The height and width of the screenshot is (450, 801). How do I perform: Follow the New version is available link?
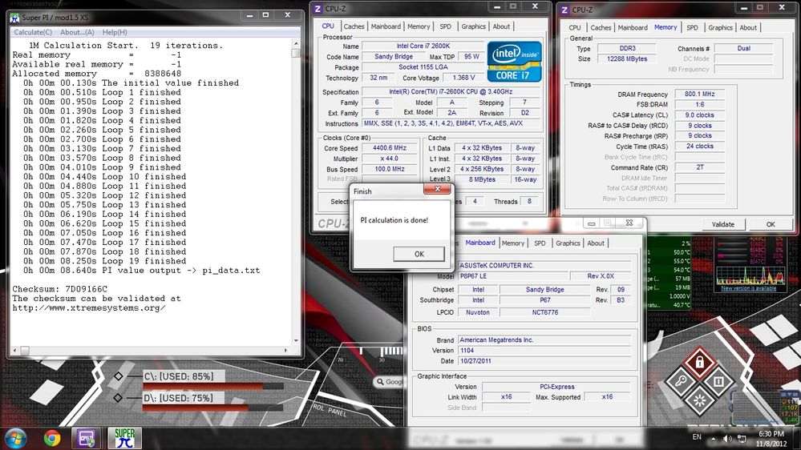(x=748, y=288)
